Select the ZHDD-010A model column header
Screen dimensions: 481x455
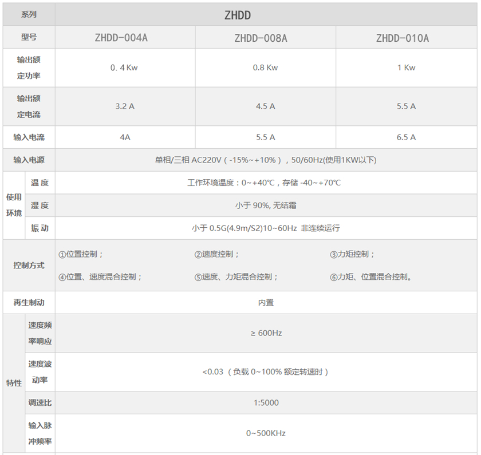(x=402, y=38)
